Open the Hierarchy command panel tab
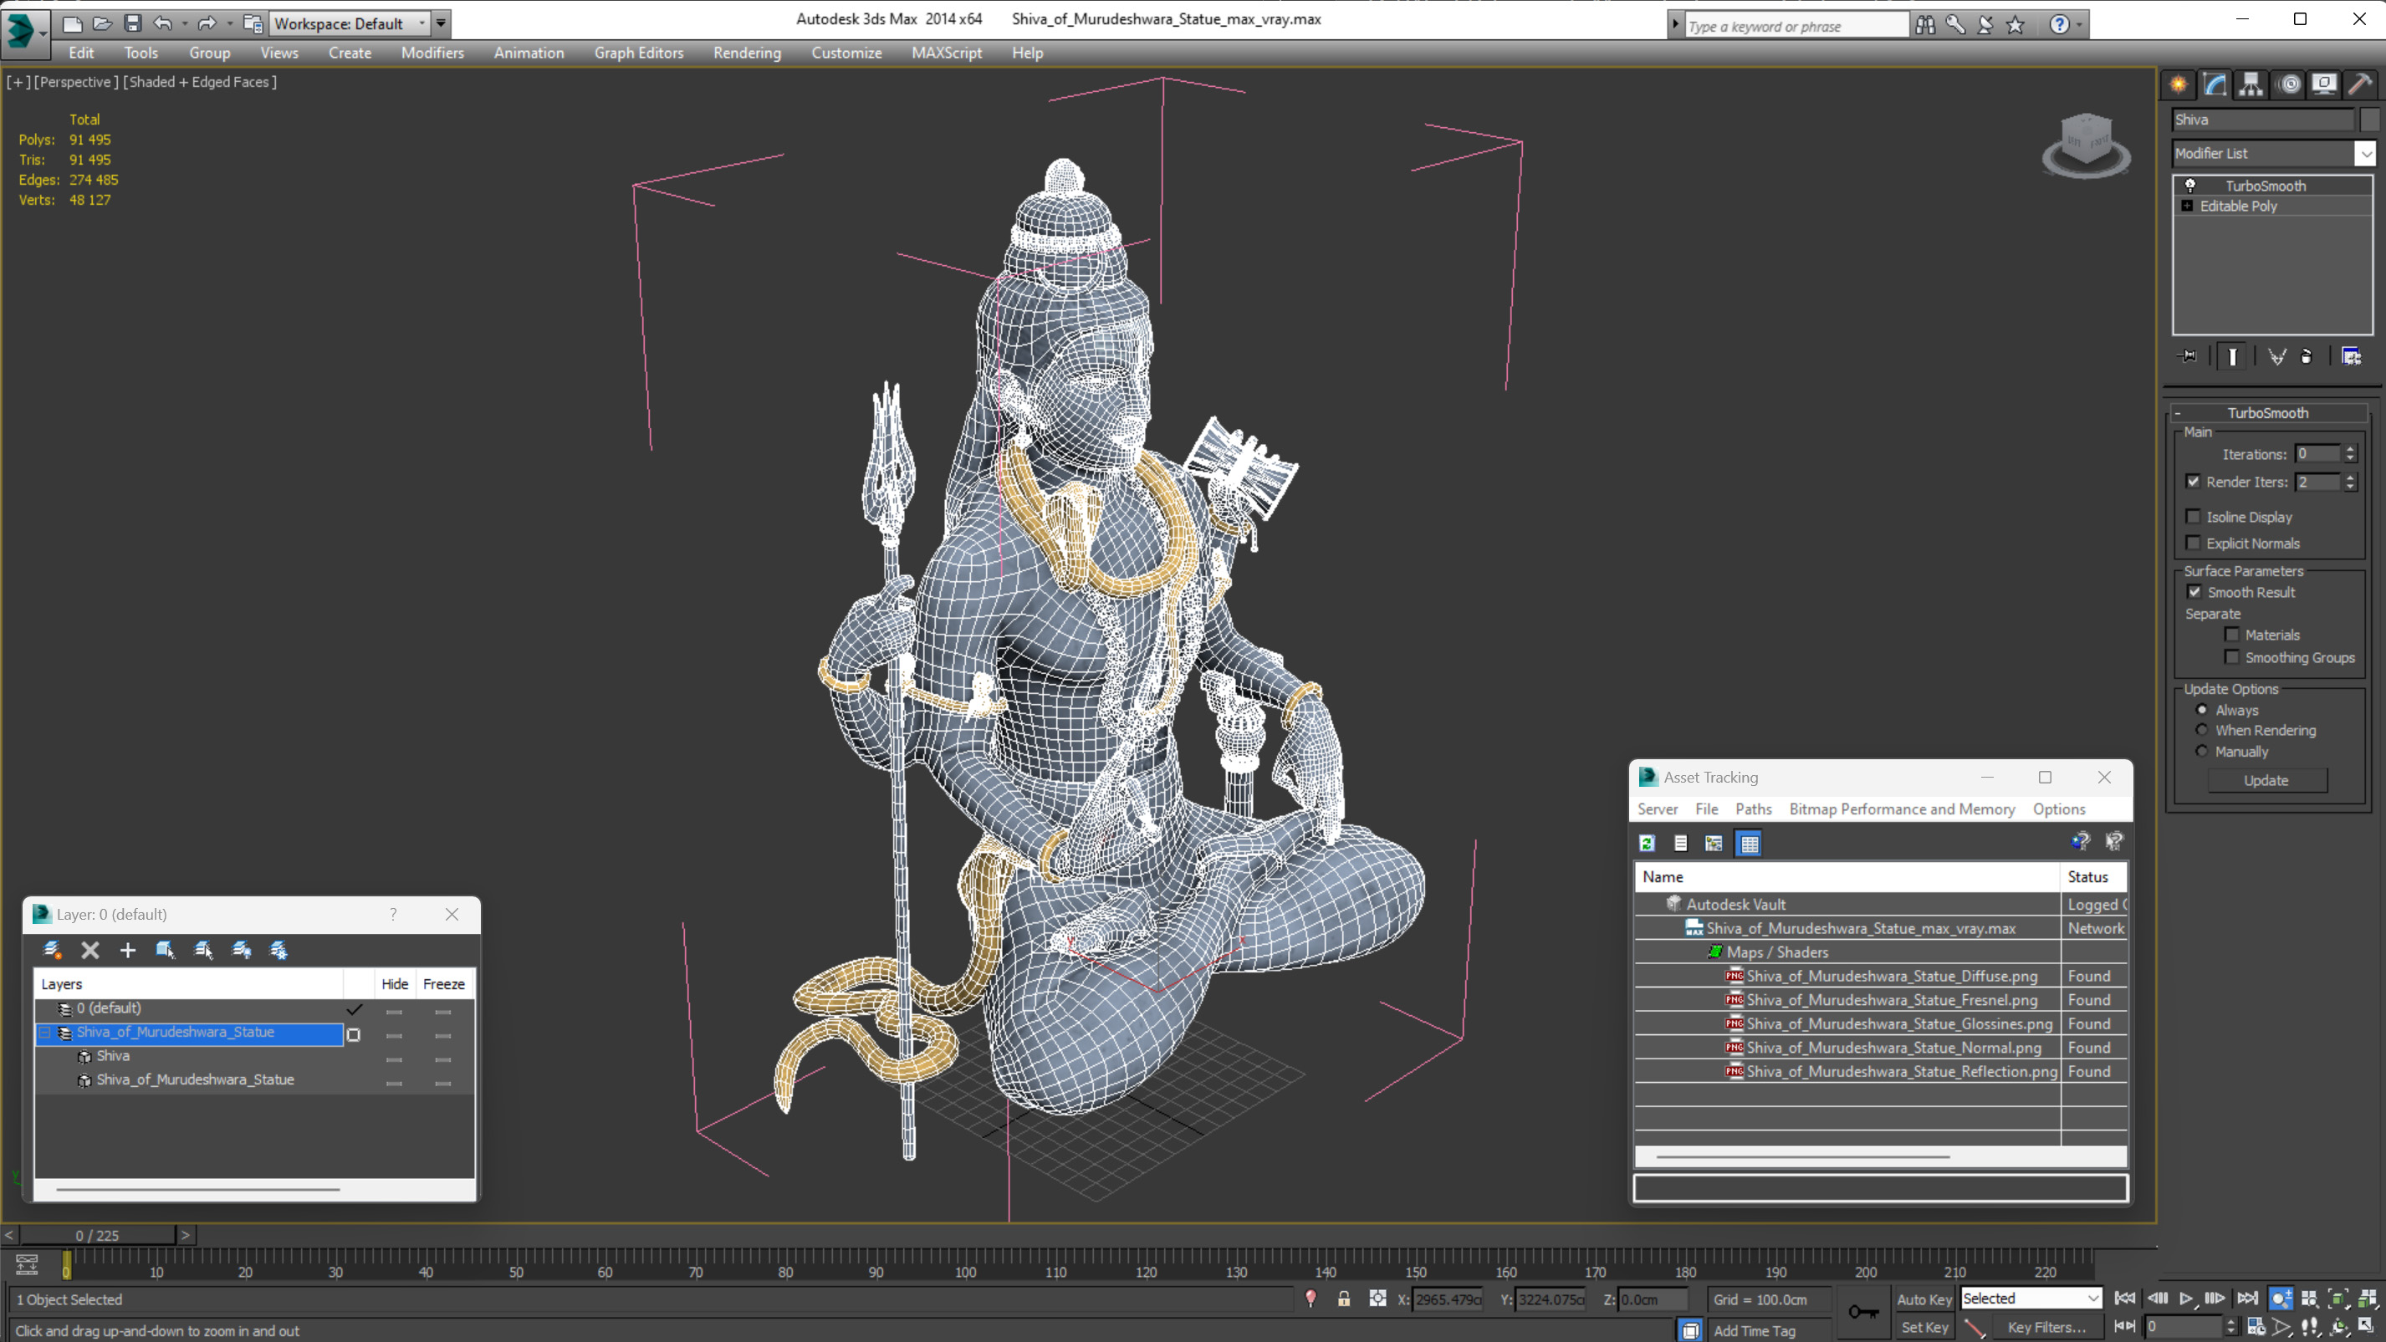 (x=2251, y=84)
